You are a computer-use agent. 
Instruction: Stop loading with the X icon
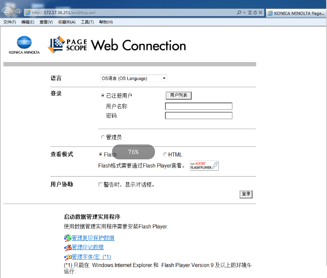[260, 13]
